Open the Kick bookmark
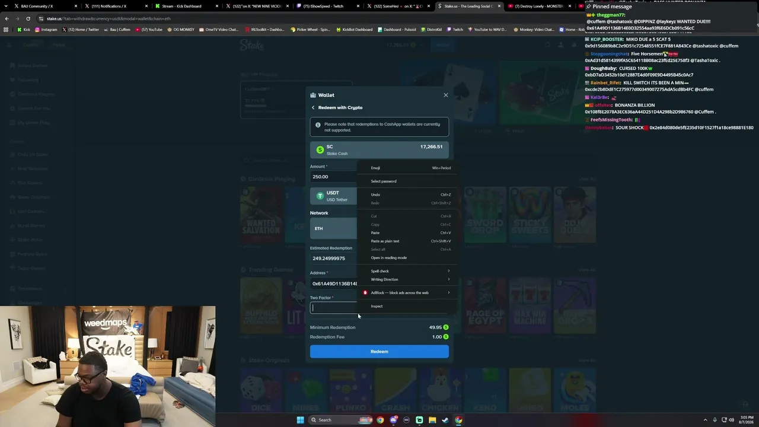 tap(23, 30)
